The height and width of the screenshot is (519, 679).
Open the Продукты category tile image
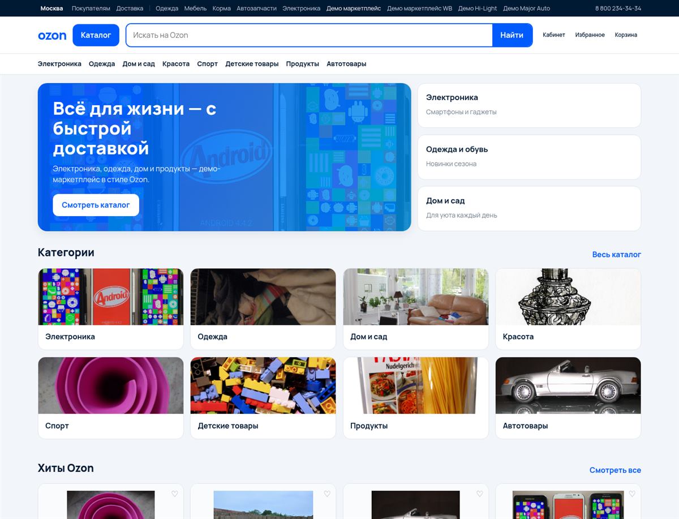tap(416, 385)
